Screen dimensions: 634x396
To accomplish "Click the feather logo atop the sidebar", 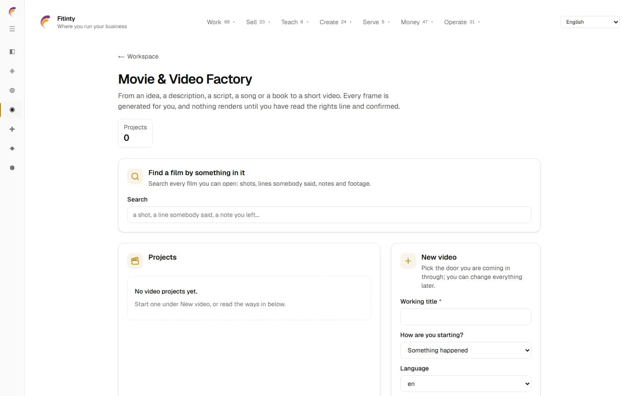I will tap(12, 12).
